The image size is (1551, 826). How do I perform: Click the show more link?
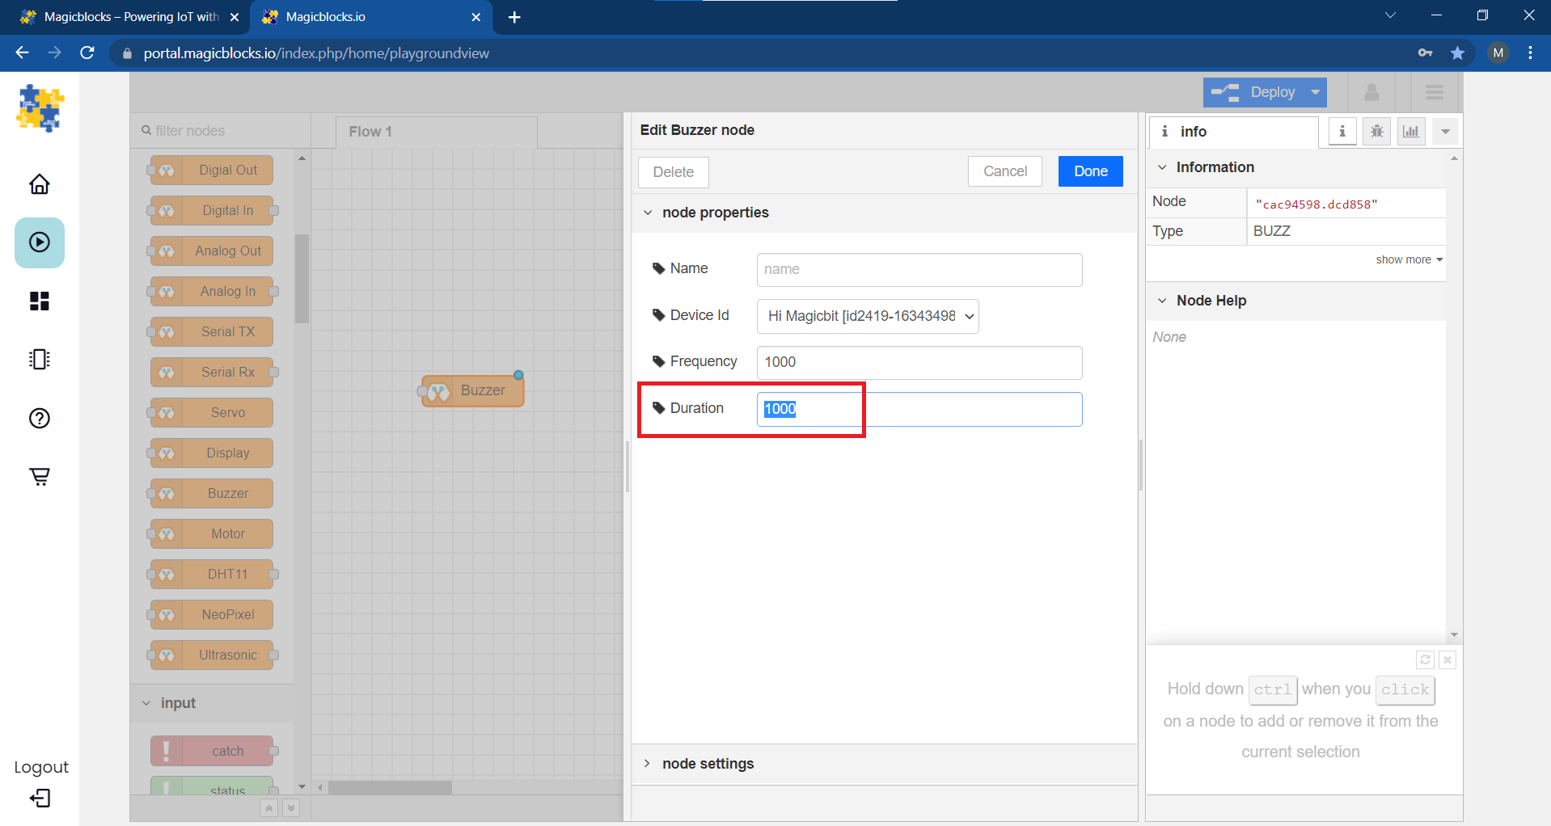[1408, 259]
